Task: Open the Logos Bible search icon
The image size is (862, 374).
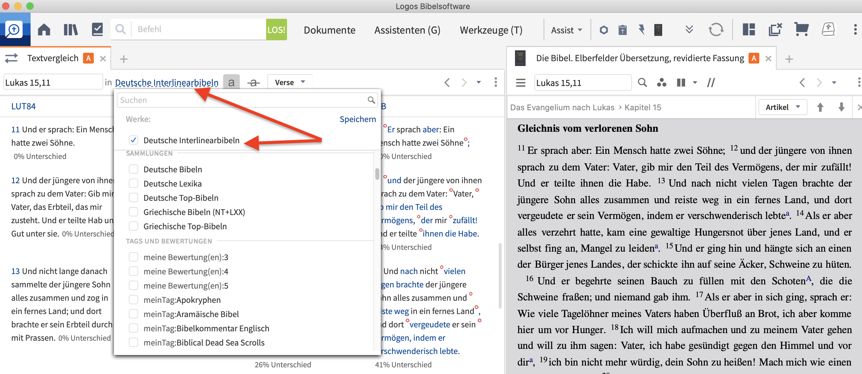Action: [14, 29]
